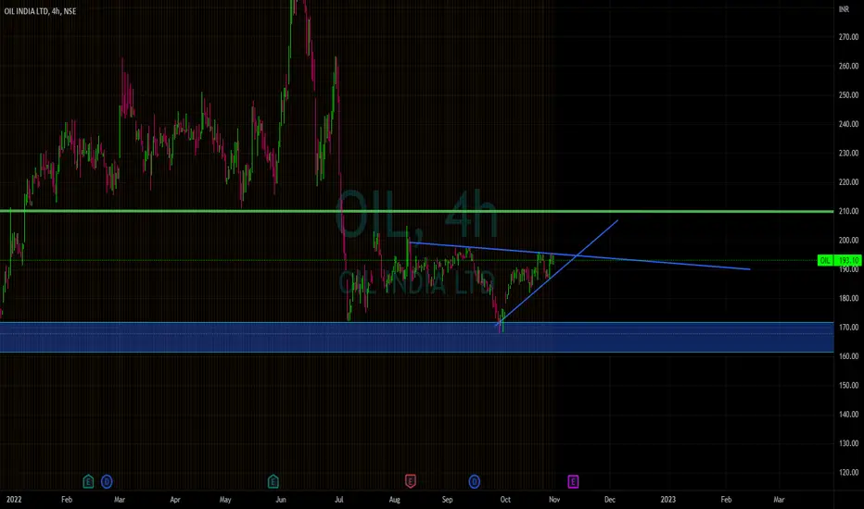
Task: Click the 2023 label on time axis
Action: click(667, 500)
